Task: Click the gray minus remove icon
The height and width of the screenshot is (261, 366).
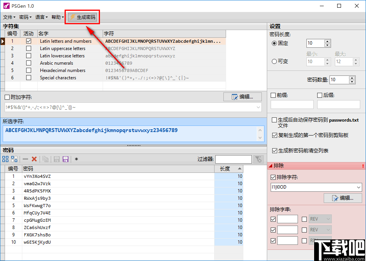Action: (x=25, y=159)
